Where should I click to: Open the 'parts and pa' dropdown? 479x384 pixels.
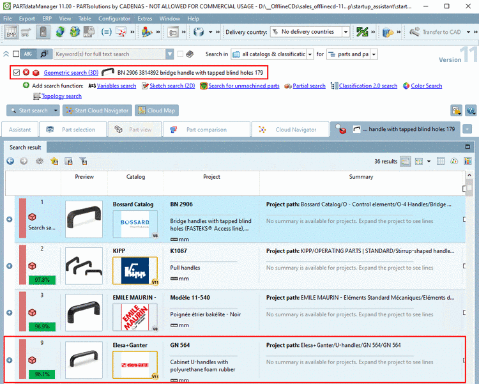point(374,54)
